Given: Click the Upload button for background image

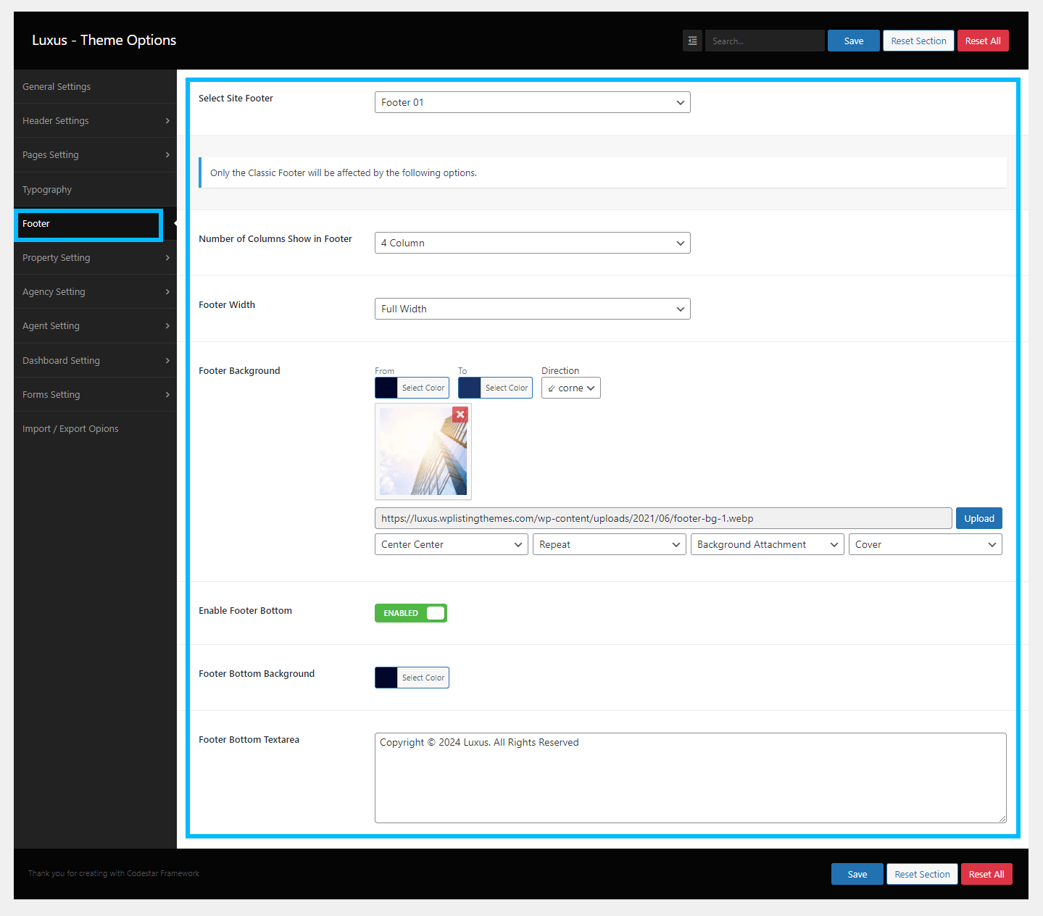Looking at the screenshot, I should pos(978,518).
